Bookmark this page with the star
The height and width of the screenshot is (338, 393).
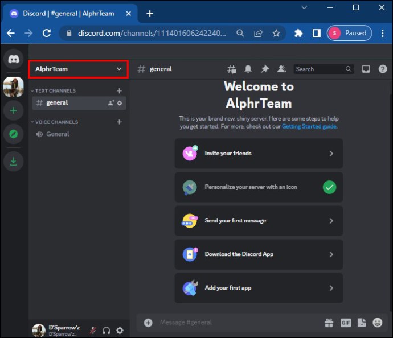click(x=276, y=33)
